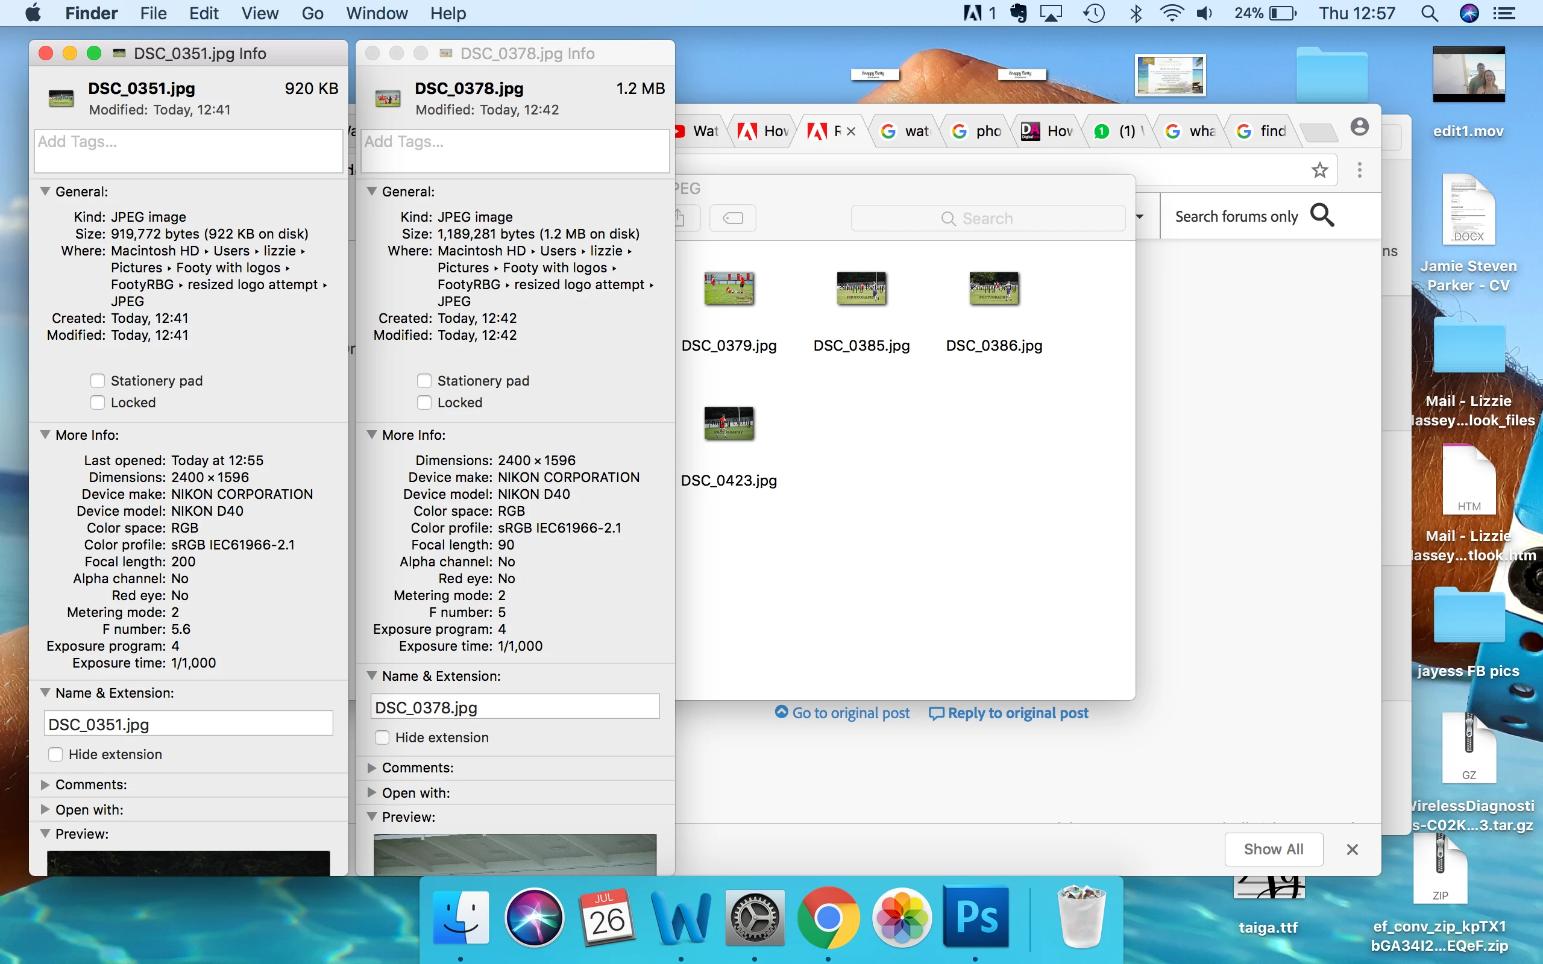The image size is (1543, 964).
Task: Enable Stationery pad for DSC_0378.jpg
Action: click(x=424, y=381)
